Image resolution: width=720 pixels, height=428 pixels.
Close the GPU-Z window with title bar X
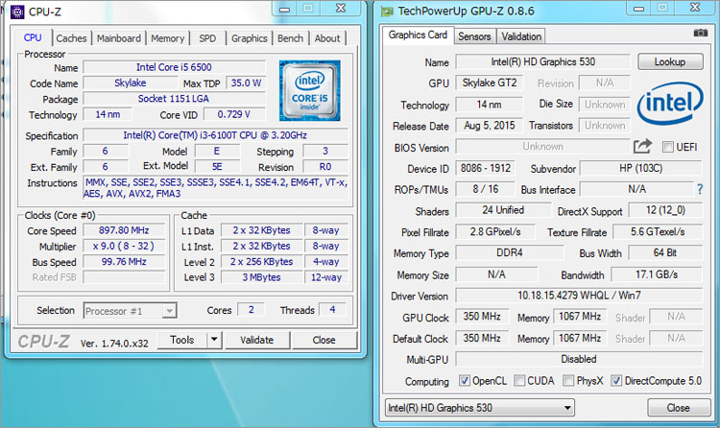(695, 9)
